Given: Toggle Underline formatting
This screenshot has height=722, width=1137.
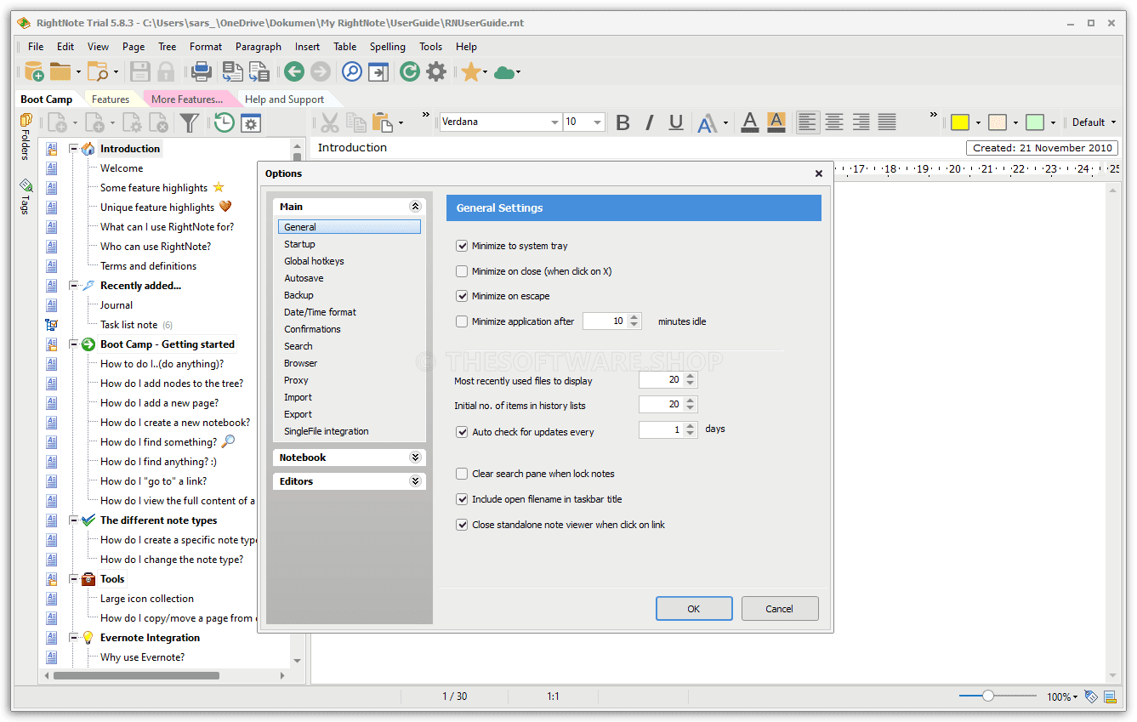Looking at the screenshot, I should [x=676, y=122].
